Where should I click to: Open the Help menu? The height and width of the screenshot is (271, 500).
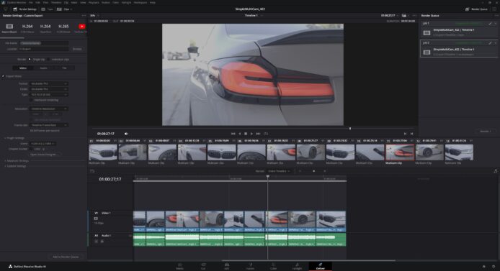153,3
